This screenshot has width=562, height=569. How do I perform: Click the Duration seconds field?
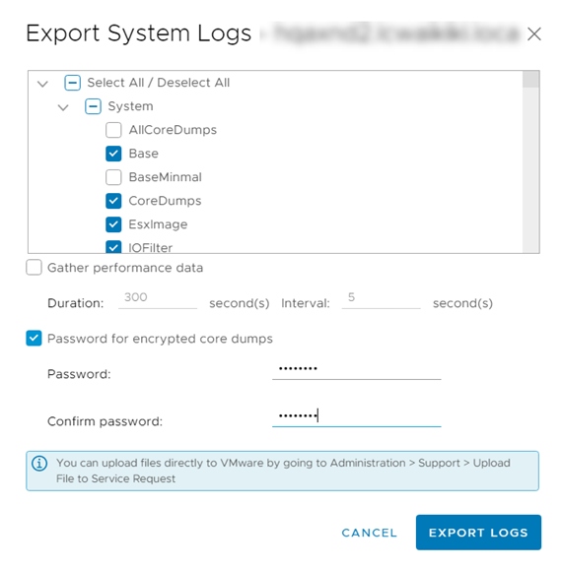(158, 298)
